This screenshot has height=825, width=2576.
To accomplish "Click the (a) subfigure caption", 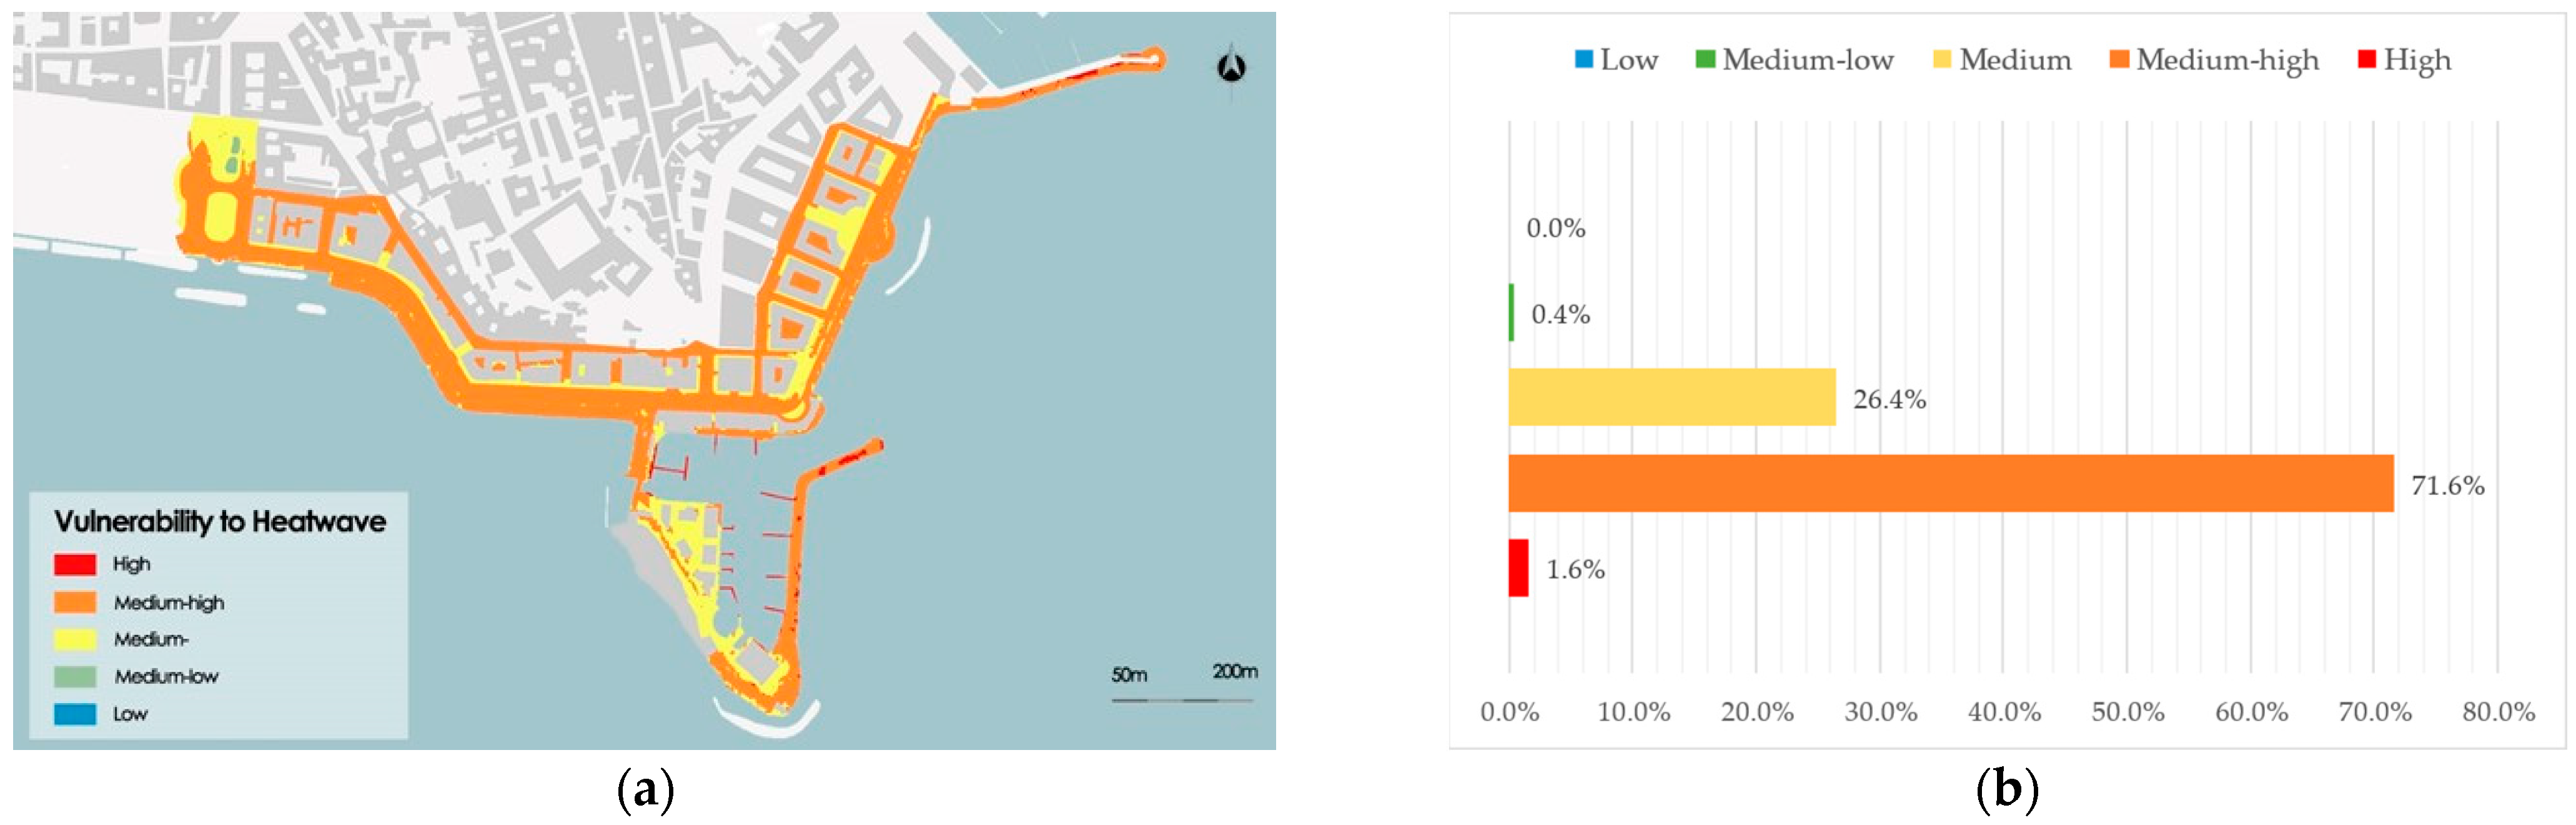I will point(645,791).
